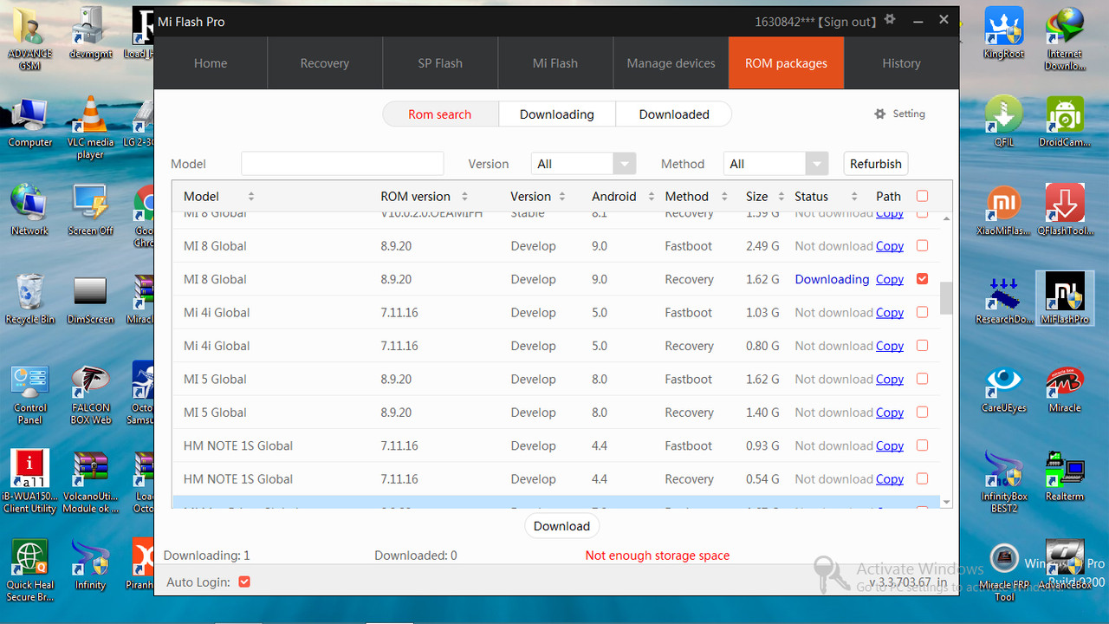1109x624 pixels.
Task: Open devmgmt desktop shortcut
Action: 90,33
